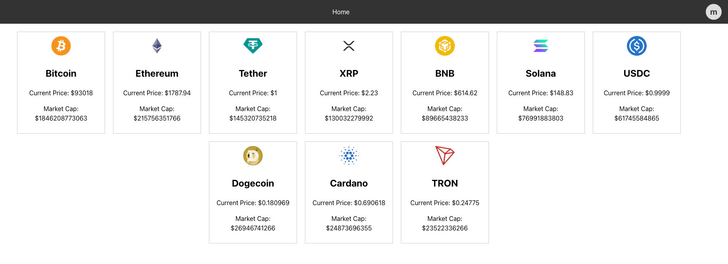Click the BNB coin icon
The image size is (728, 264).
(445, 46)
